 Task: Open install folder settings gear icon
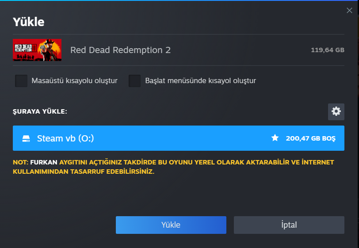click(x=336, y=112)
